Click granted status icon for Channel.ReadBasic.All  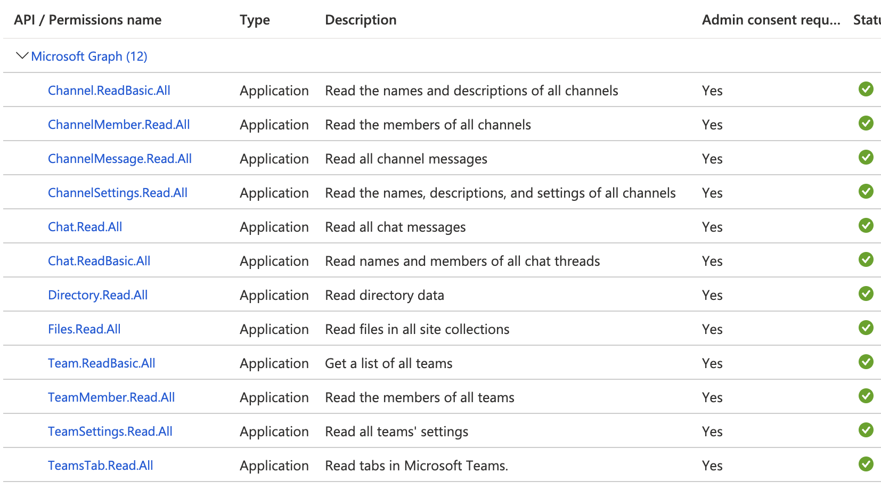pos(866,89)
